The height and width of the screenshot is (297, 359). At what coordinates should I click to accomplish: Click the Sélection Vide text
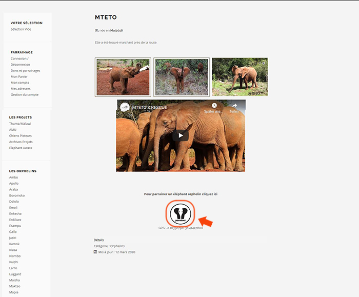coord(21,29)
